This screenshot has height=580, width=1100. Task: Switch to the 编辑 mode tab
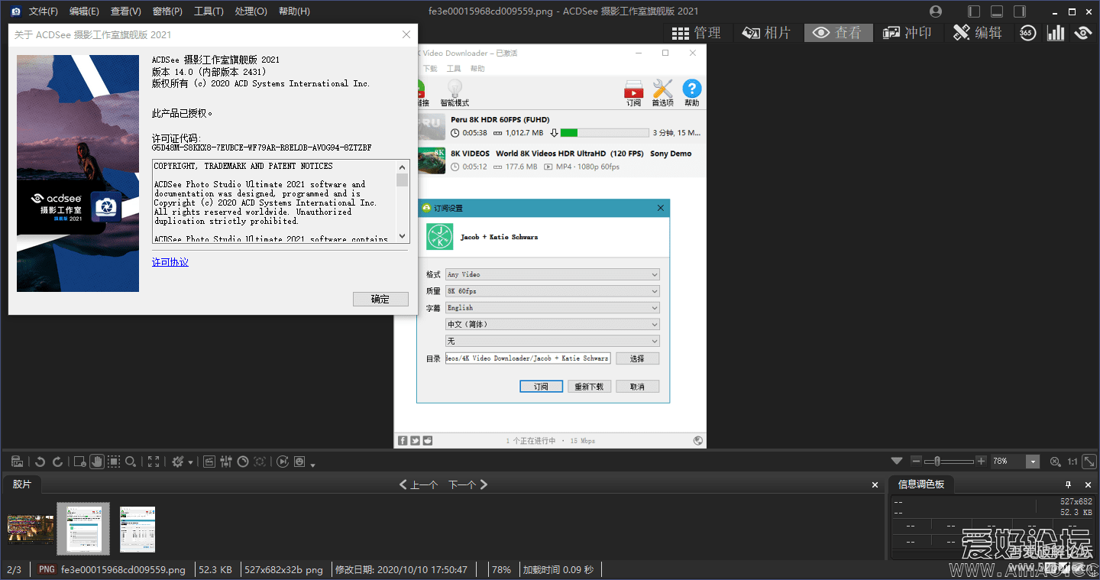click(x=978, y=33)
